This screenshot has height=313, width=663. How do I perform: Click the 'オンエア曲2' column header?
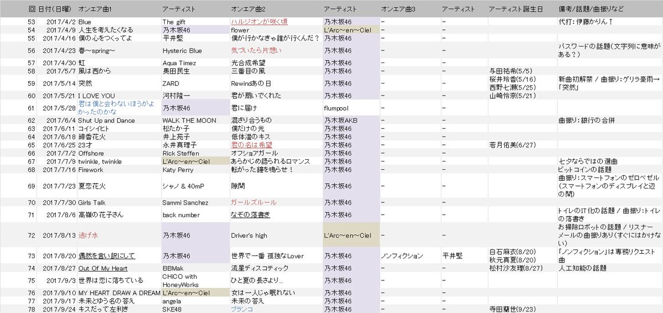[248, 9]
